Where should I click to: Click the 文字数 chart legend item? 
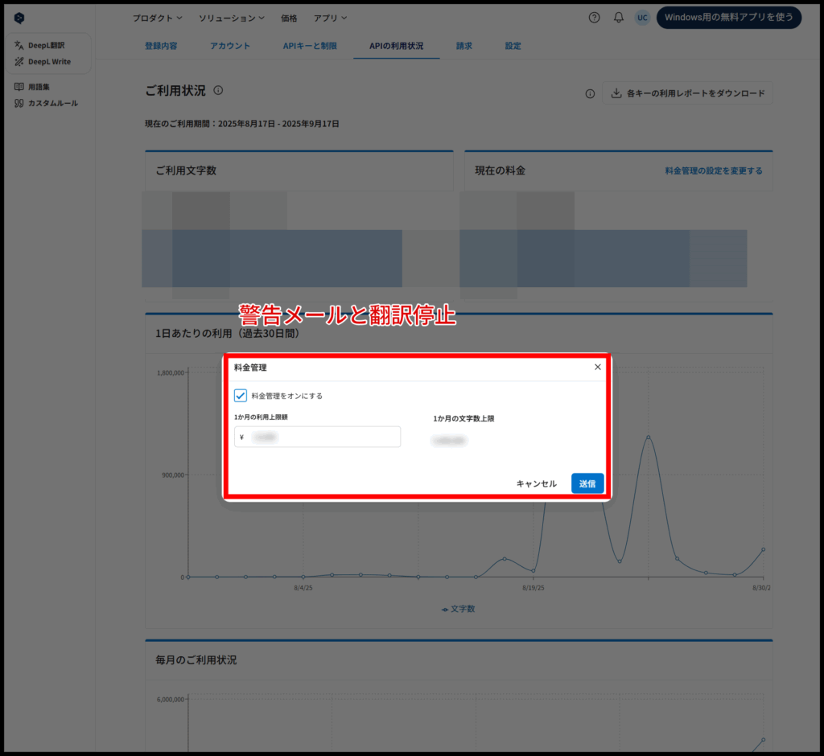(458, 608)
